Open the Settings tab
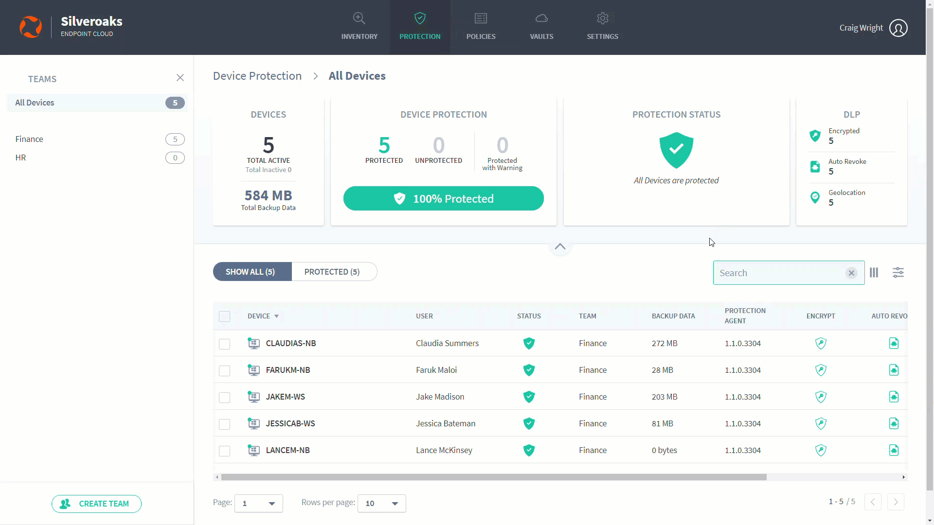The width and height of the screenshot is (934, 525). [602, 27]
